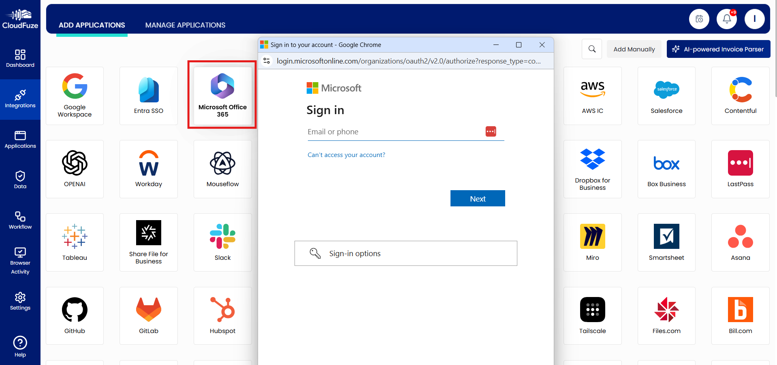Open CloudFuze Settings
Viewport: 777px width, 365px height.
[20, 301]
